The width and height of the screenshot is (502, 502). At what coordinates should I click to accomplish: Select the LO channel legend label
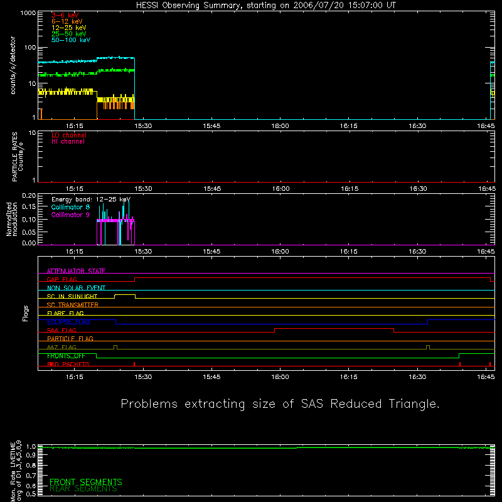click(x=69, y=135)
